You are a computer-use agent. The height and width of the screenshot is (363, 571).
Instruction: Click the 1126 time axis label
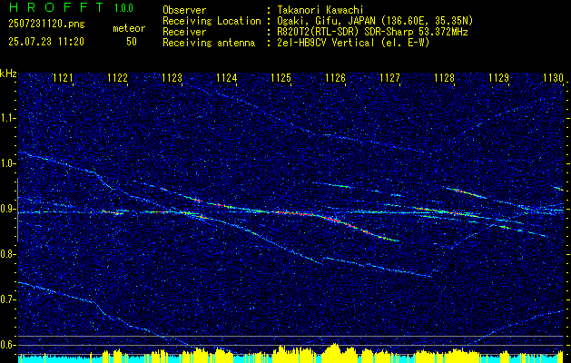335,78
